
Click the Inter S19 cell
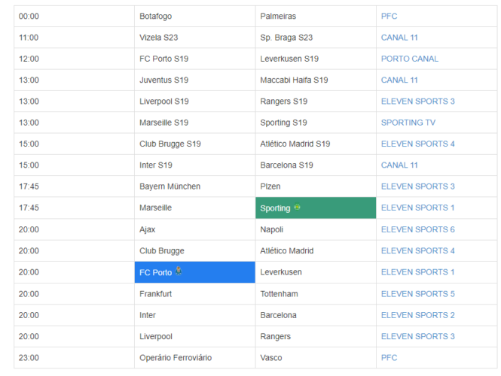pyautogui.click(x=195, y=165)
